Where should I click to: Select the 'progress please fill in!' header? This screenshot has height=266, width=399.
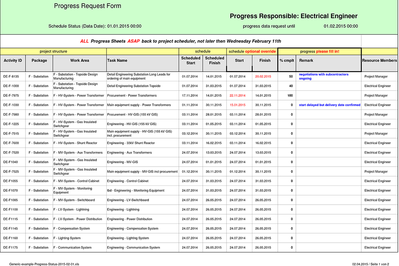pos(319,51)
